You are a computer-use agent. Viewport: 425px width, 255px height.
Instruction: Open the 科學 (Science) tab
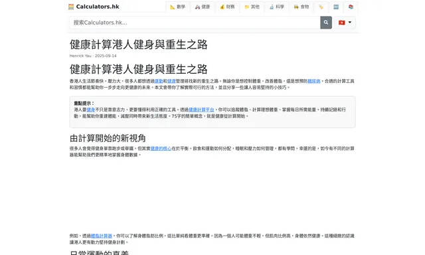277,7
